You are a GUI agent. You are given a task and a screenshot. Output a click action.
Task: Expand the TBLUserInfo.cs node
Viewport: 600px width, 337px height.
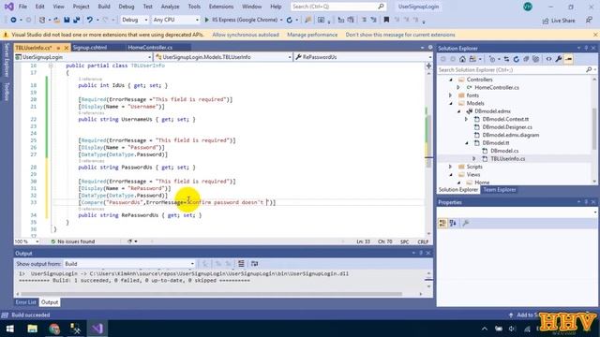coord(474,158)
